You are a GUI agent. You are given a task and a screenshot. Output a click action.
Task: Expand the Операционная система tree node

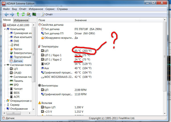click(5, 101)
